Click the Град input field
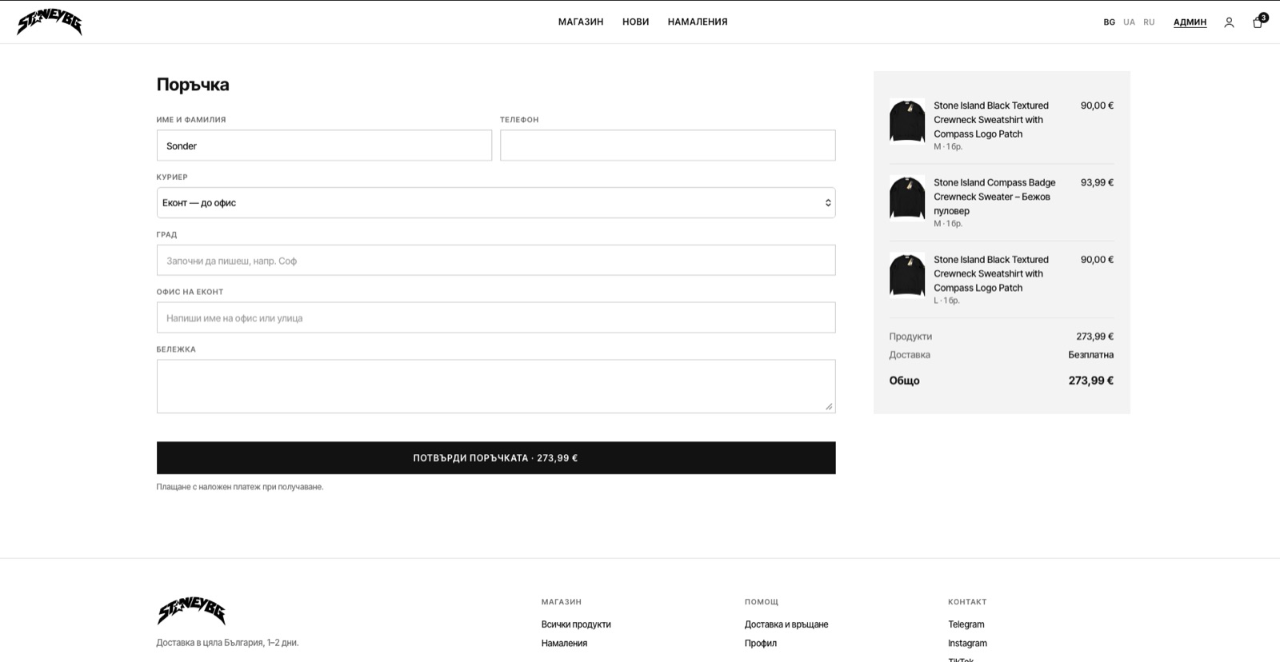The height and width of the screenshot is (662, 1280). pyautogui.click(x=496, y=261)
